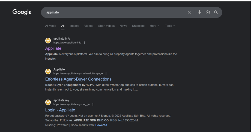Open search by image camera icon

pyautogui.click(x=208, y=12)
